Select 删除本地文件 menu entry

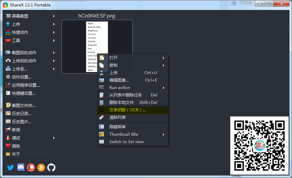point(133,103)
